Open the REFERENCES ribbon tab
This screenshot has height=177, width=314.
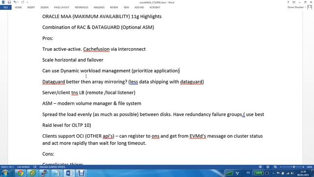(x=81, y=7)
